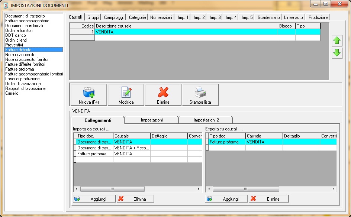351x217 pixels.
Task: Click import grid horizontal scrollbar thumb
Action: (x=112, y=189)
